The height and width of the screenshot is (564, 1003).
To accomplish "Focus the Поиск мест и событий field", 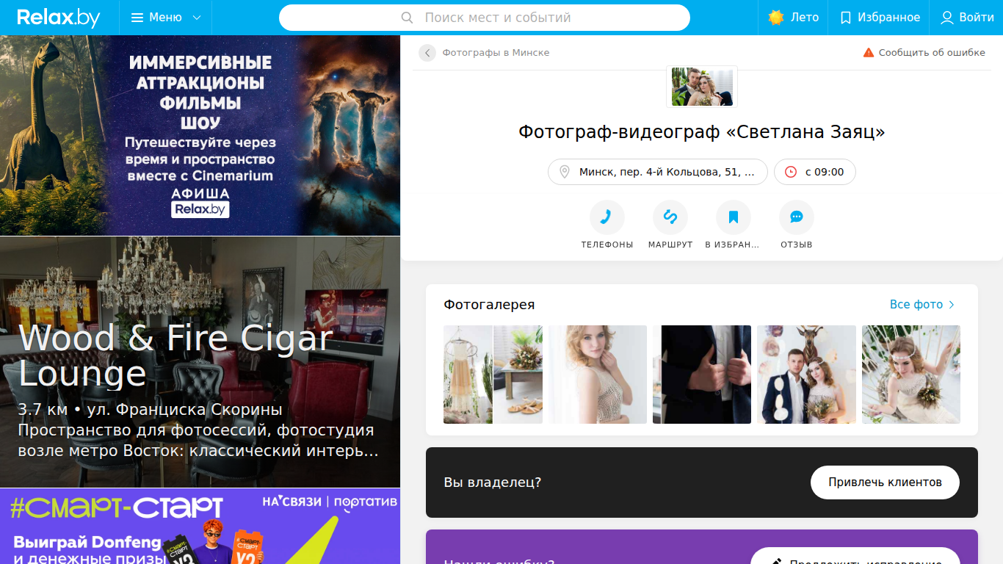I will [x=485, y=18].
